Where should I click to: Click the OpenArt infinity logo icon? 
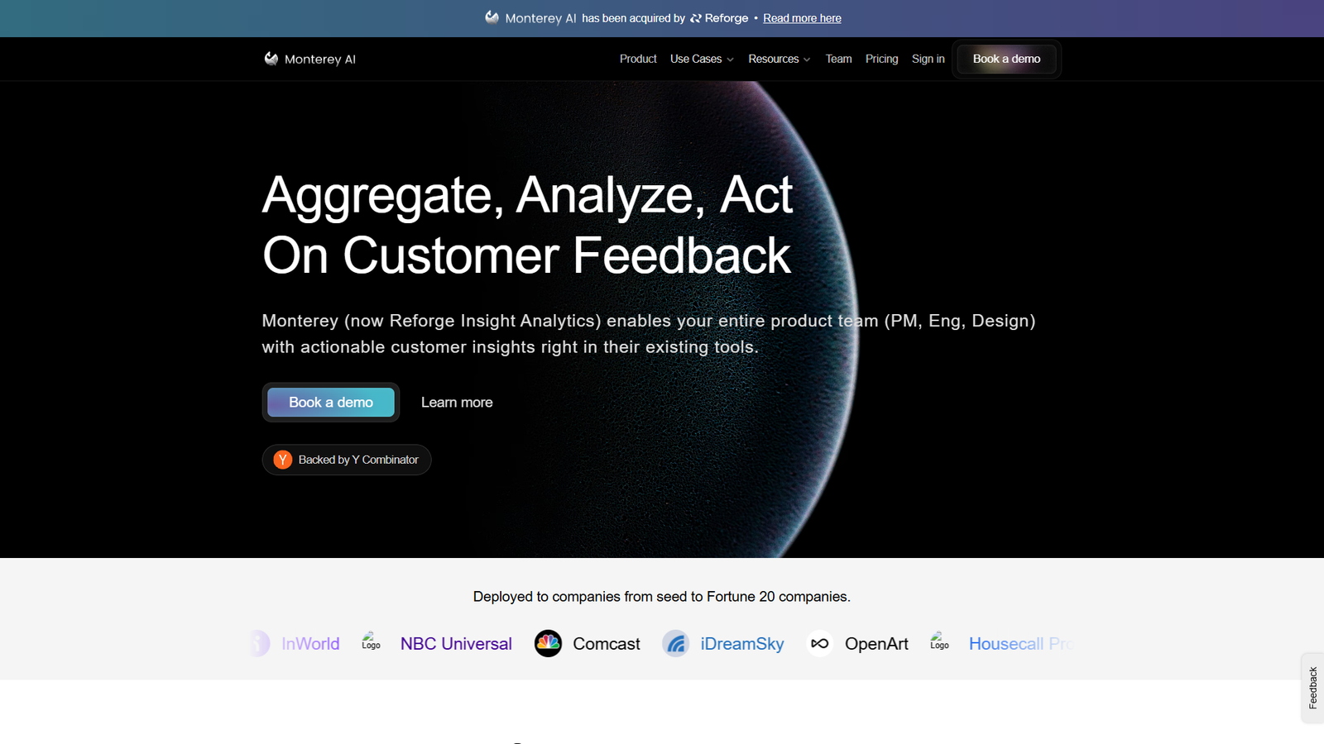(x=820, y=643)
